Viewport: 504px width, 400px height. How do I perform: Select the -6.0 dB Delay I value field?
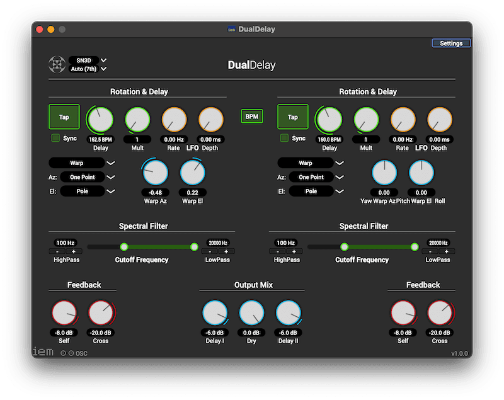point(215,333)
